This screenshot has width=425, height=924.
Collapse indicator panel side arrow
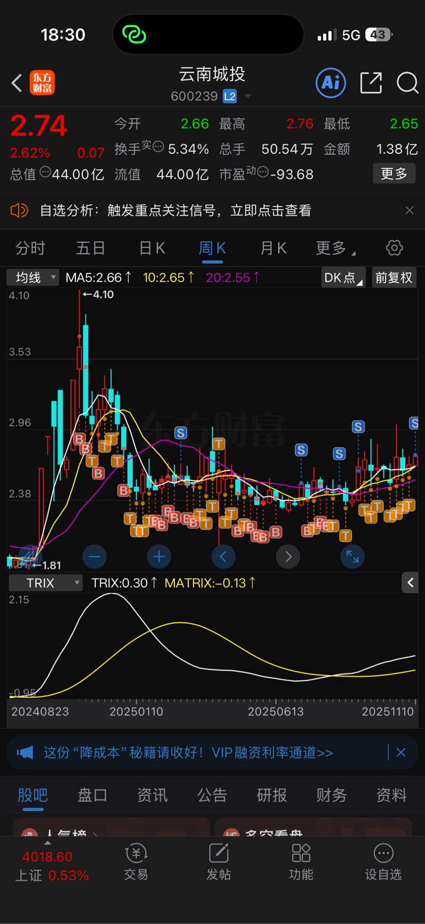click(410, 583)
